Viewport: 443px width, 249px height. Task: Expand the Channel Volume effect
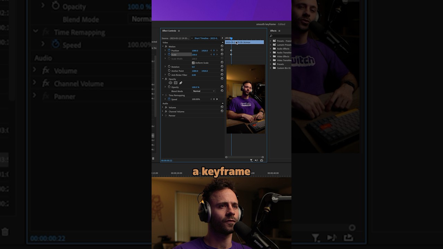point(163,111)
